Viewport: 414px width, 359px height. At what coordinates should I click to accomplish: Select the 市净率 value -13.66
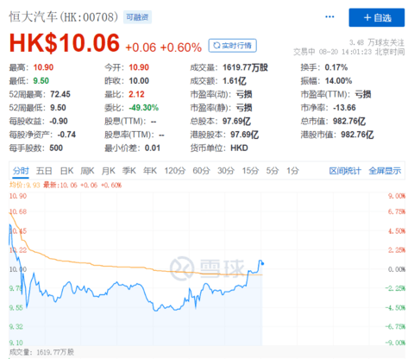(x=344, y=108)
